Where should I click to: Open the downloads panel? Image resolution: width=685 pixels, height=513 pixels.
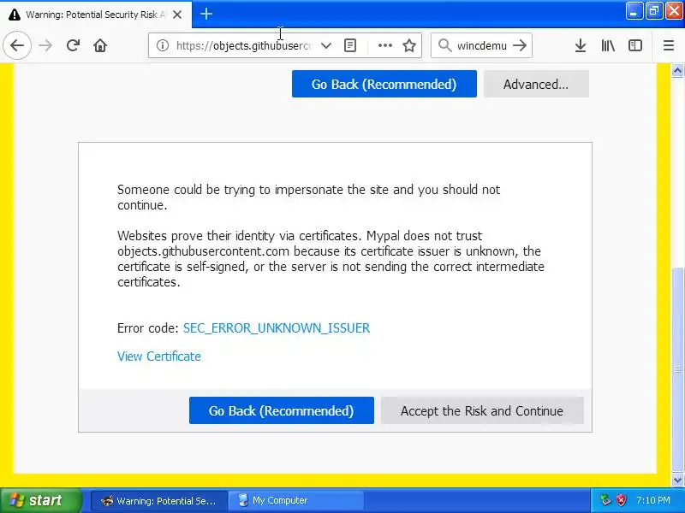[x=581, y=45]
